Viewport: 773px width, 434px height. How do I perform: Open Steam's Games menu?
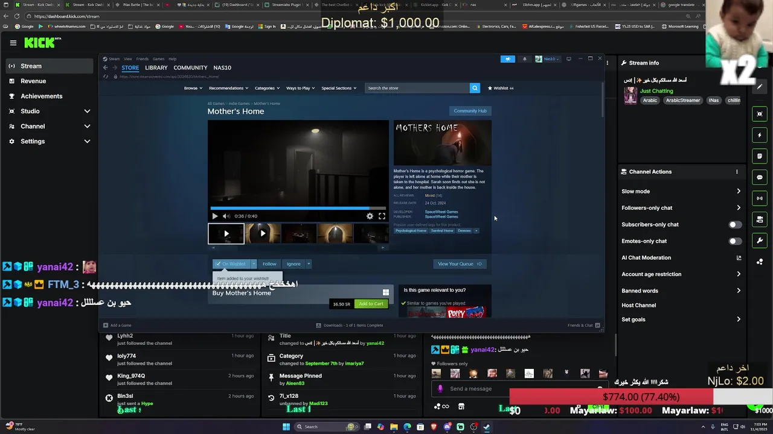tap(158, 59)
